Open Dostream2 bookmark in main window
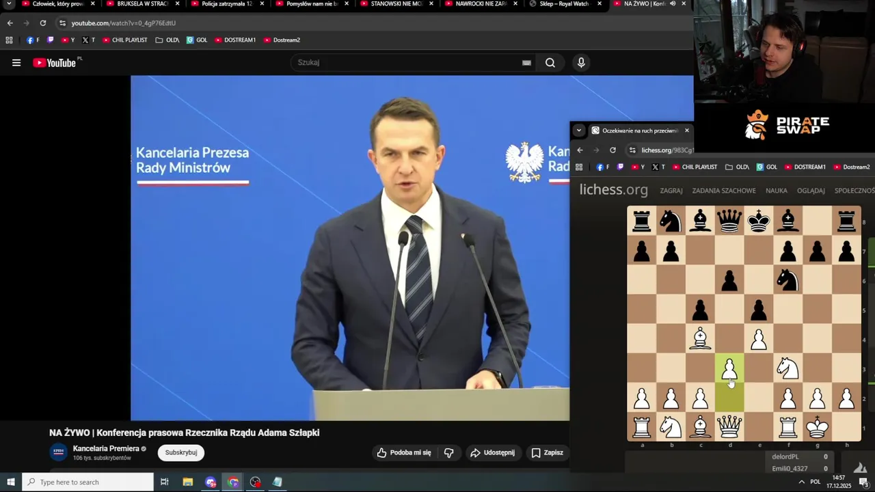Screen dimensions: 875x492 click(282, 40)
